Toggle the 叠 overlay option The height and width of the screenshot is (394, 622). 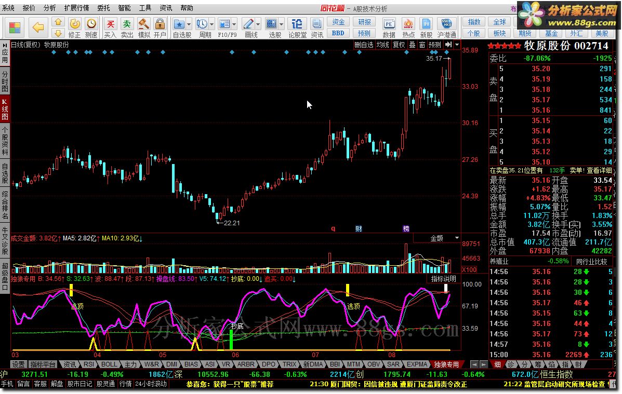tap(413, 45)
